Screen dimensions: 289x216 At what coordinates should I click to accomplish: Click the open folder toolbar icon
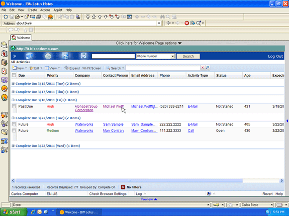[18, 17]
